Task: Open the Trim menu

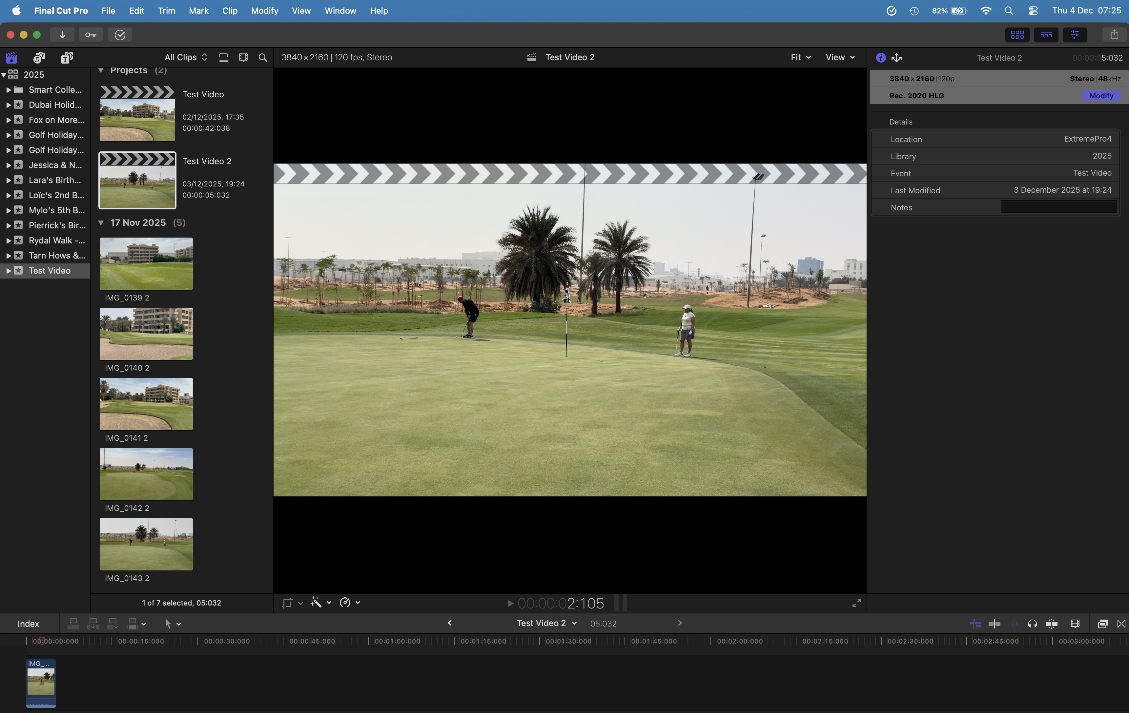Action: (166, 10)
